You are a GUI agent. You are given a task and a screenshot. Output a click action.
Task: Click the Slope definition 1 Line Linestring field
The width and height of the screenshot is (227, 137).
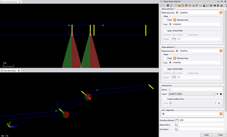(196, 24)
